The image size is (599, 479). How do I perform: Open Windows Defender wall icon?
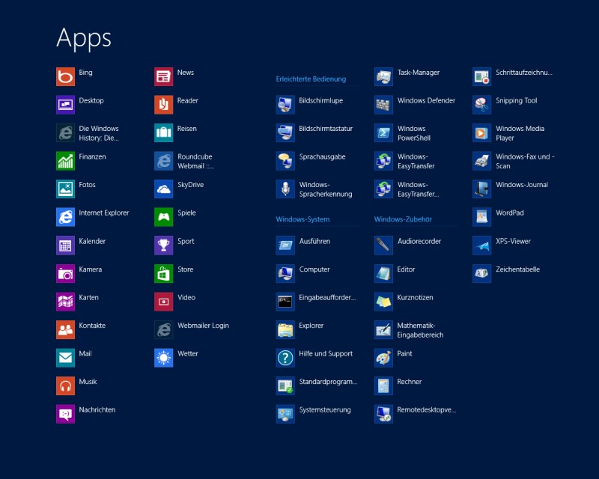(383, 105)
